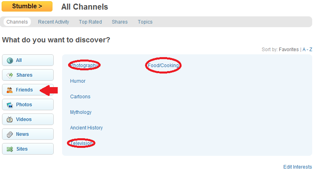Click the globe icon on All button
Screen dimensions: 315x173
[x=10, y=60]
